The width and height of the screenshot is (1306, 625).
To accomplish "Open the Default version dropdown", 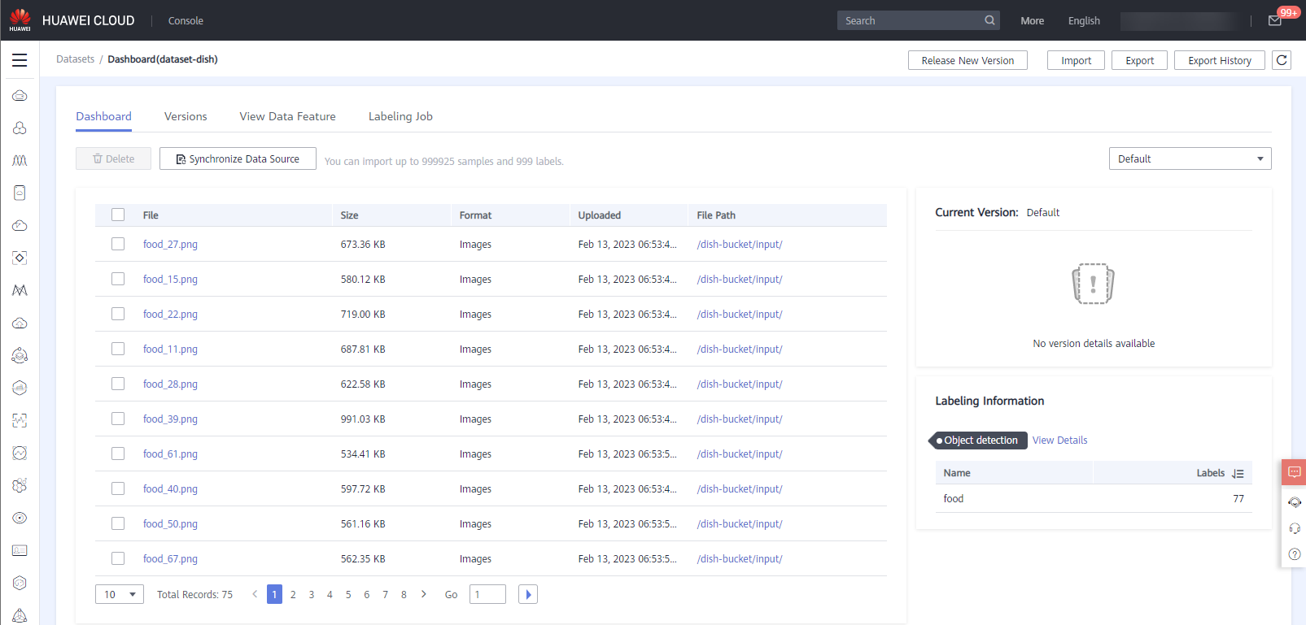I will (1190, 158).
